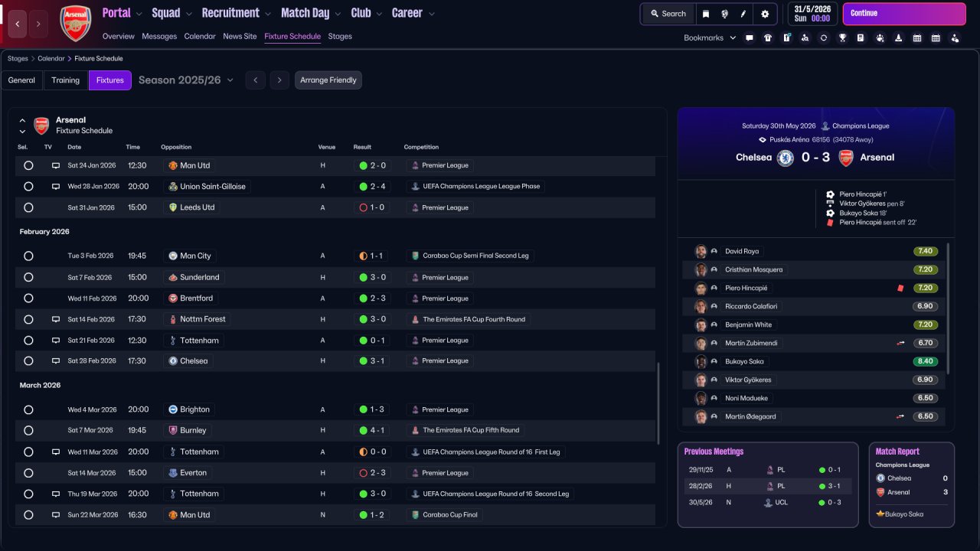This screenshot has height=551, width=980.
Task: Click the Leeds Utd club badge
Action: click(173, 207)
